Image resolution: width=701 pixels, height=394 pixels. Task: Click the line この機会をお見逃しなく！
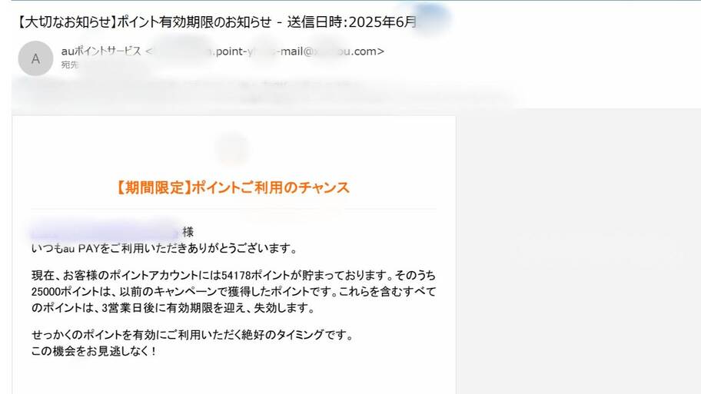pyautogui.click(x=94, y=352)
